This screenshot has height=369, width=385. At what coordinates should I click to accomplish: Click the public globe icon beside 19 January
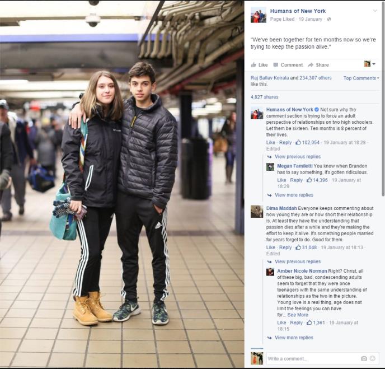(329, 19)
